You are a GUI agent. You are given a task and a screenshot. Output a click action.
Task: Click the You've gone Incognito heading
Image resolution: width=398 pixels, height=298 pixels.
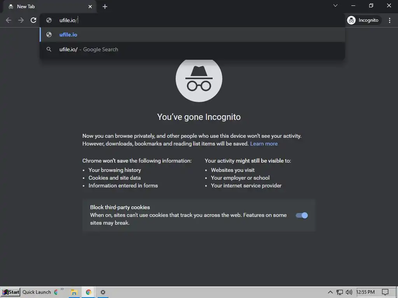[x=199, y=117]
